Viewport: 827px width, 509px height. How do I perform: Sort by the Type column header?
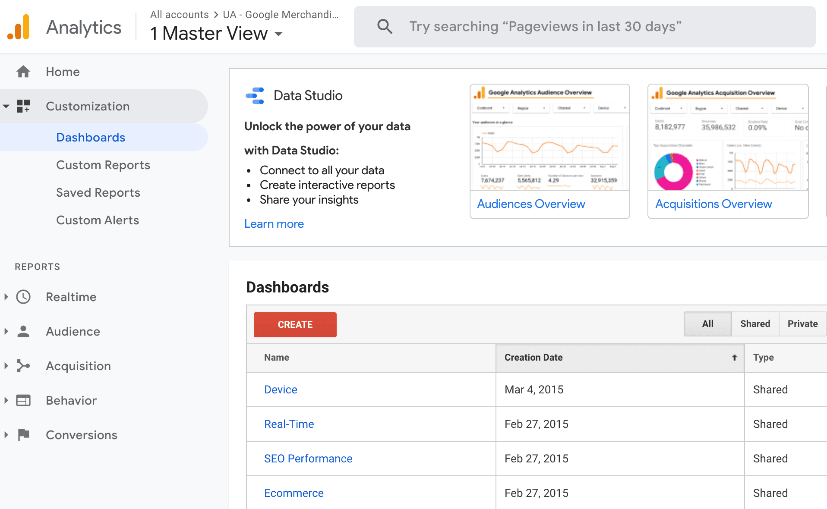tap(786, 358)
